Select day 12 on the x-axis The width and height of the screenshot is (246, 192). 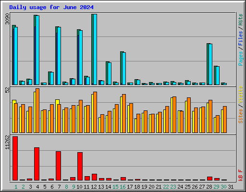click(x=94, y=187)
